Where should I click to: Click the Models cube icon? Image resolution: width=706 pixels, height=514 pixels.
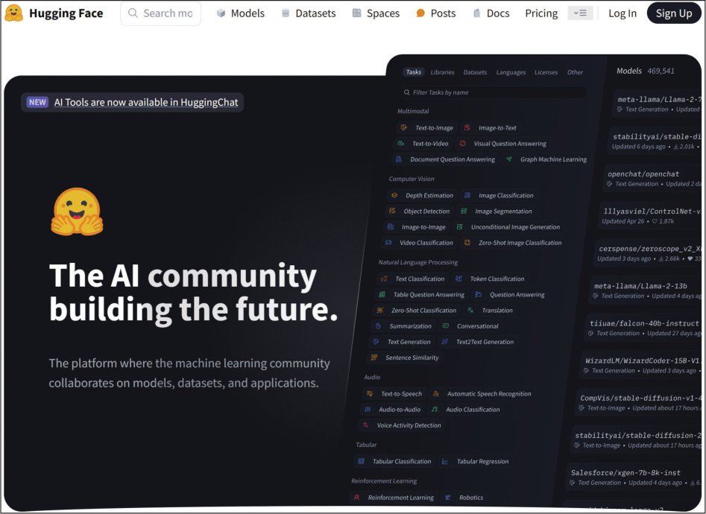point(221,13)
